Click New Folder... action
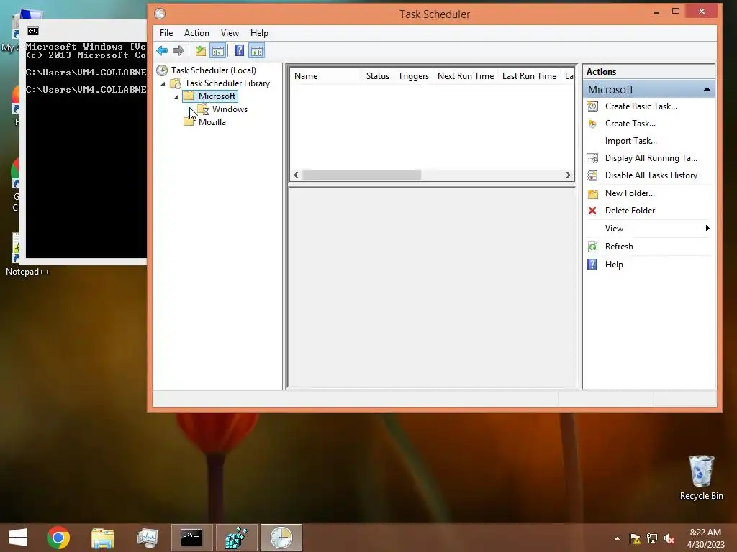 (x=630, y=193)
